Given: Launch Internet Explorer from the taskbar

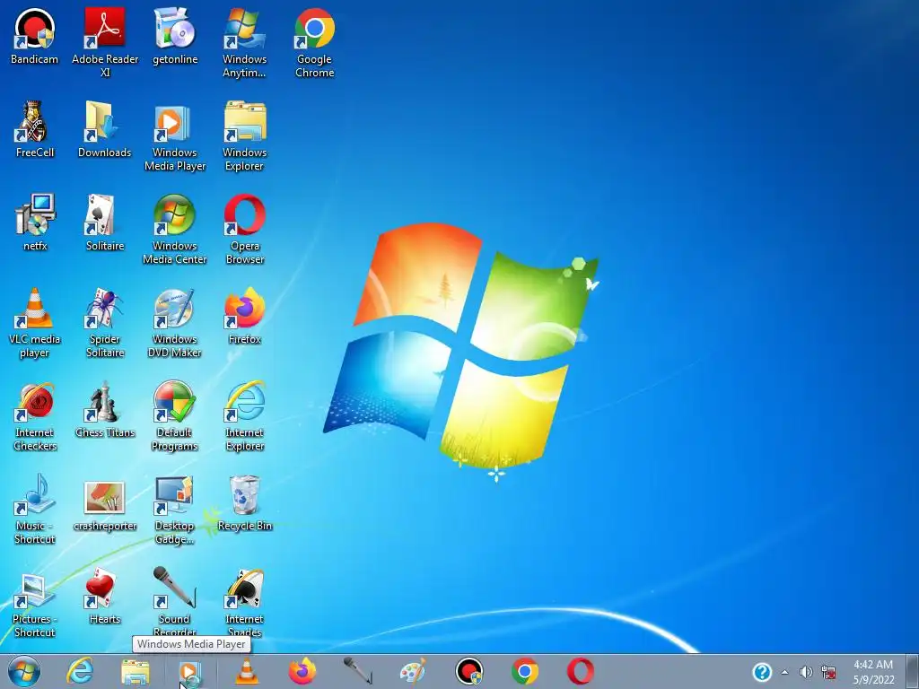Looking at the screenshot, I should (80, 671).
